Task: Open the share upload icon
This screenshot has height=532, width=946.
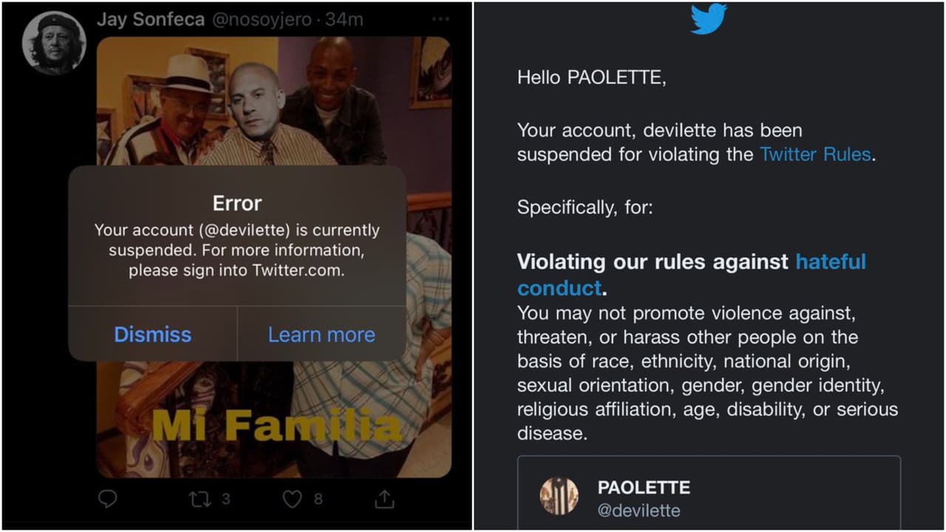Action: pyautogui.click(x=384, y=499)
